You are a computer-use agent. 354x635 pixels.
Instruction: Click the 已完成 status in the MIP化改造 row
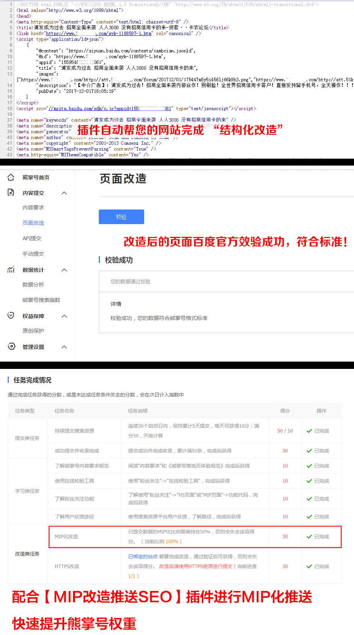(x=322, y=536)
